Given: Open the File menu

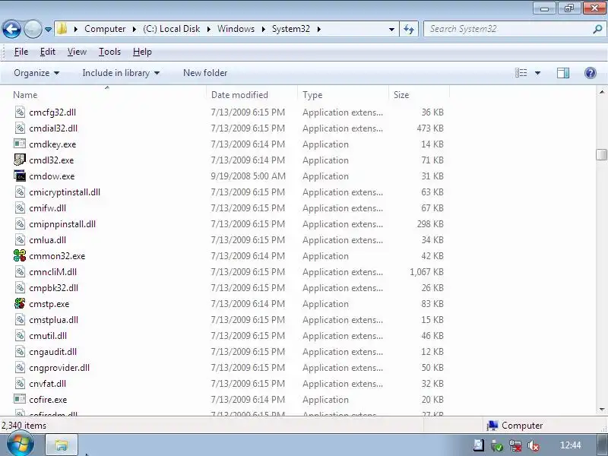Looking at the screenshot, I should [21, 52].
